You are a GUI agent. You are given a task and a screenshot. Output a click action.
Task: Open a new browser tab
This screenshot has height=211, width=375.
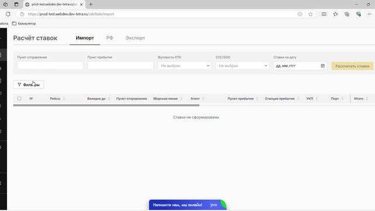pos(91,4)
